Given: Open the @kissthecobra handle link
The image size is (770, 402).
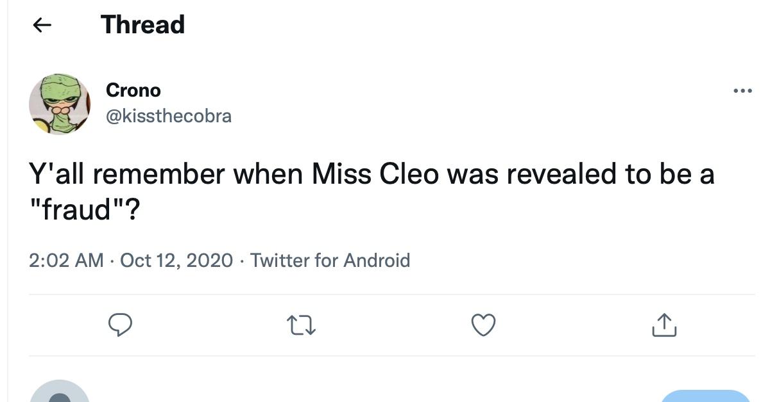Looking at the screenshot, I should tap(169, 116).
